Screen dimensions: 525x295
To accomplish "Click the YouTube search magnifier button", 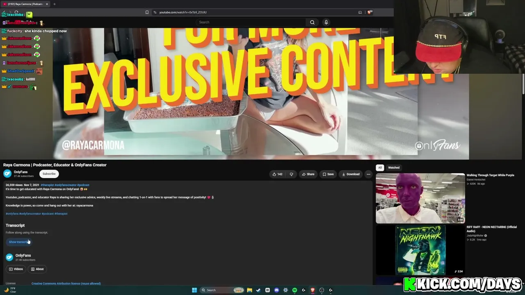I will tap(312, 22).
